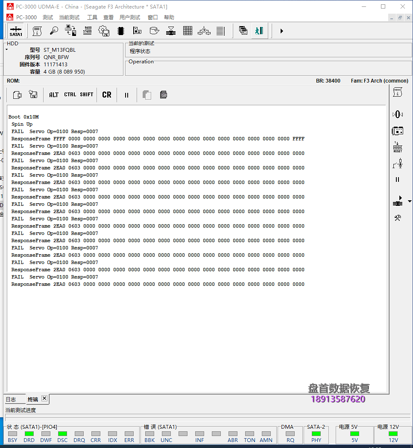The height and width of the screenshot is (448, 413).
Task: Open the gear and disk settings icon
Action: tap(104, 31)
